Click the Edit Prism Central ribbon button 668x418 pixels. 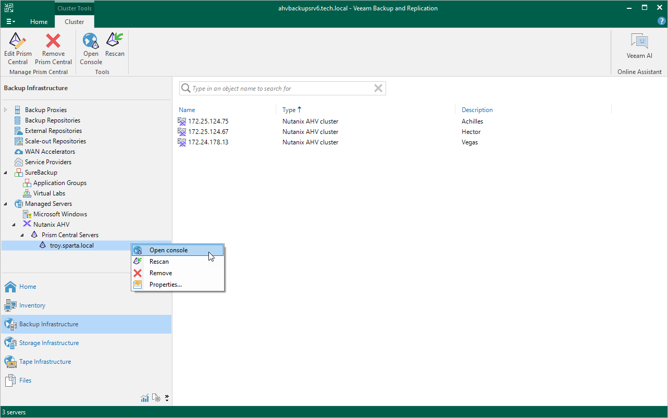[x=18, y=49]
